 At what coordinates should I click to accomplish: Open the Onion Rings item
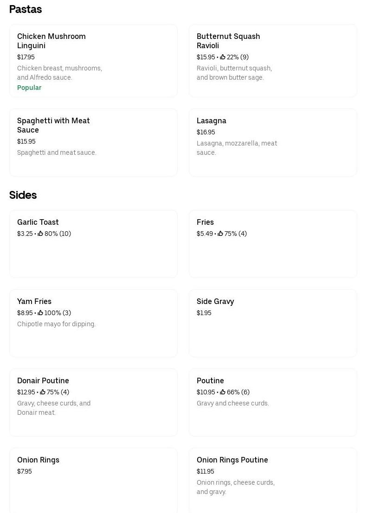[x=93, y=480]
